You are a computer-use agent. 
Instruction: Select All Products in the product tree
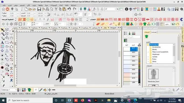click(x=154, y=45)
